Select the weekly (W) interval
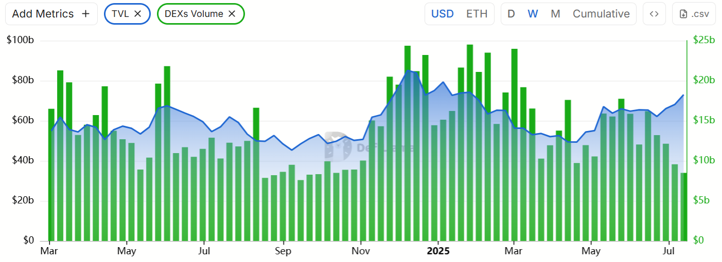 (x=533, y=14)
